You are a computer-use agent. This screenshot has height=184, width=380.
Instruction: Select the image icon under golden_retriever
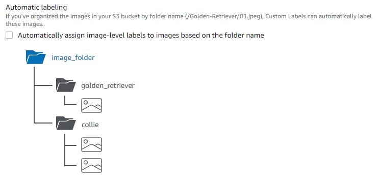pyautogui.click(x=91, y=106)
